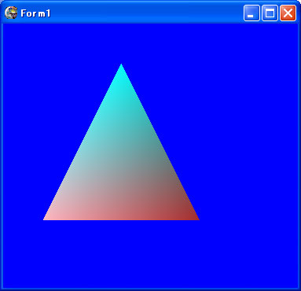Close the Form1 window
Image resolution: width=301 pixels, height=291 pixels.
[x=288, y=13]
